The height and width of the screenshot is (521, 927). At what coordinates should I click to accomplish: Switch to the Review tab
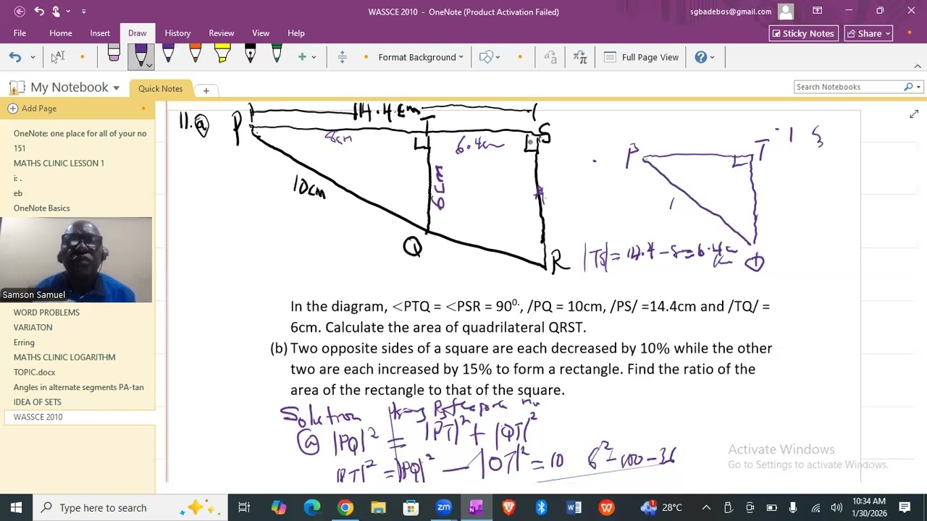click(x=222, y=33)
